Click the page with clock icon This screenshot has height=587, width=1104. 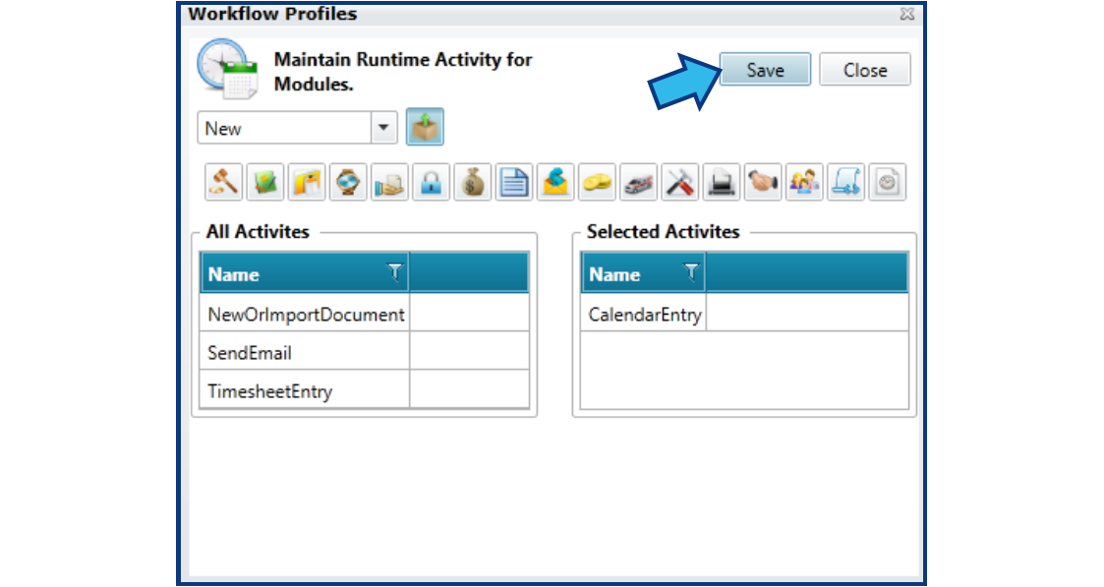[887, 182]
